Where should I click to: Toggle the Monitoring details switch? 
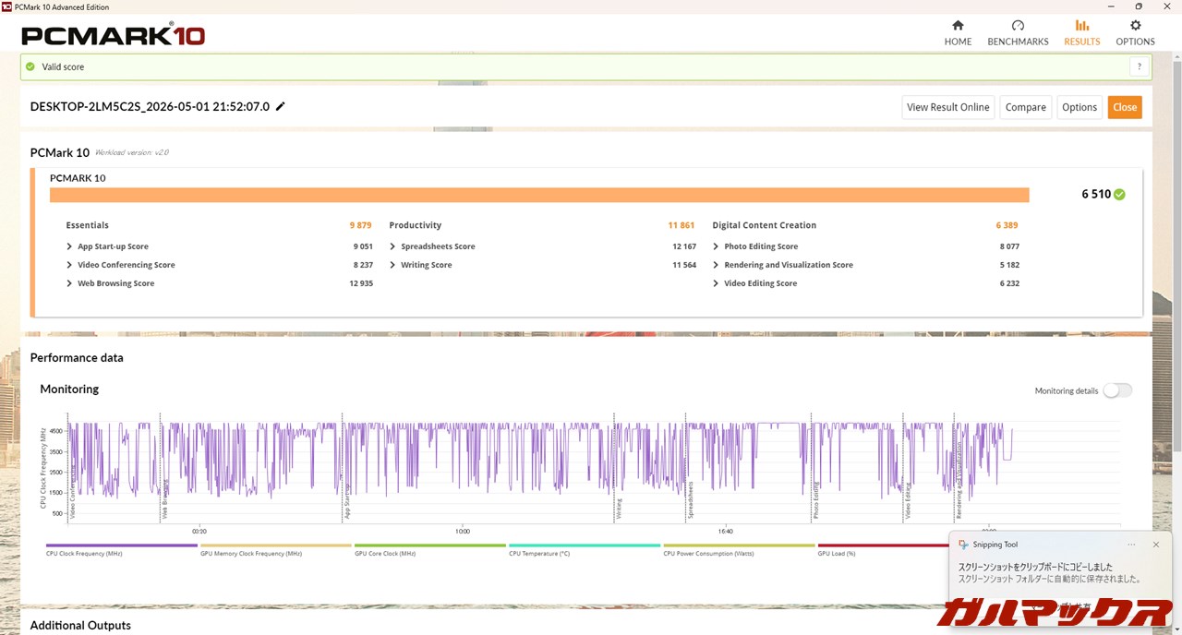(1117, 390)
